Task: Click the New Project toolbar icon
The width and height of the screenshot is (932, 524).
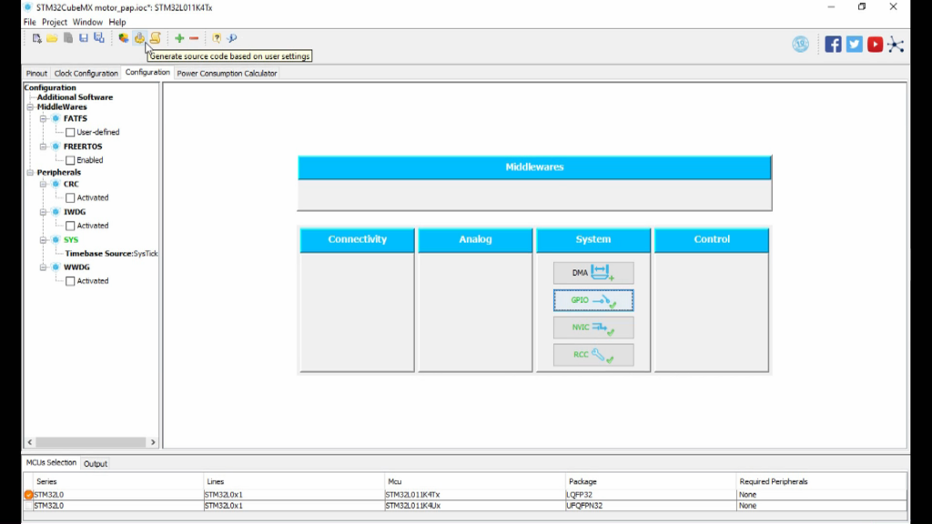Action: click(36, 38)
